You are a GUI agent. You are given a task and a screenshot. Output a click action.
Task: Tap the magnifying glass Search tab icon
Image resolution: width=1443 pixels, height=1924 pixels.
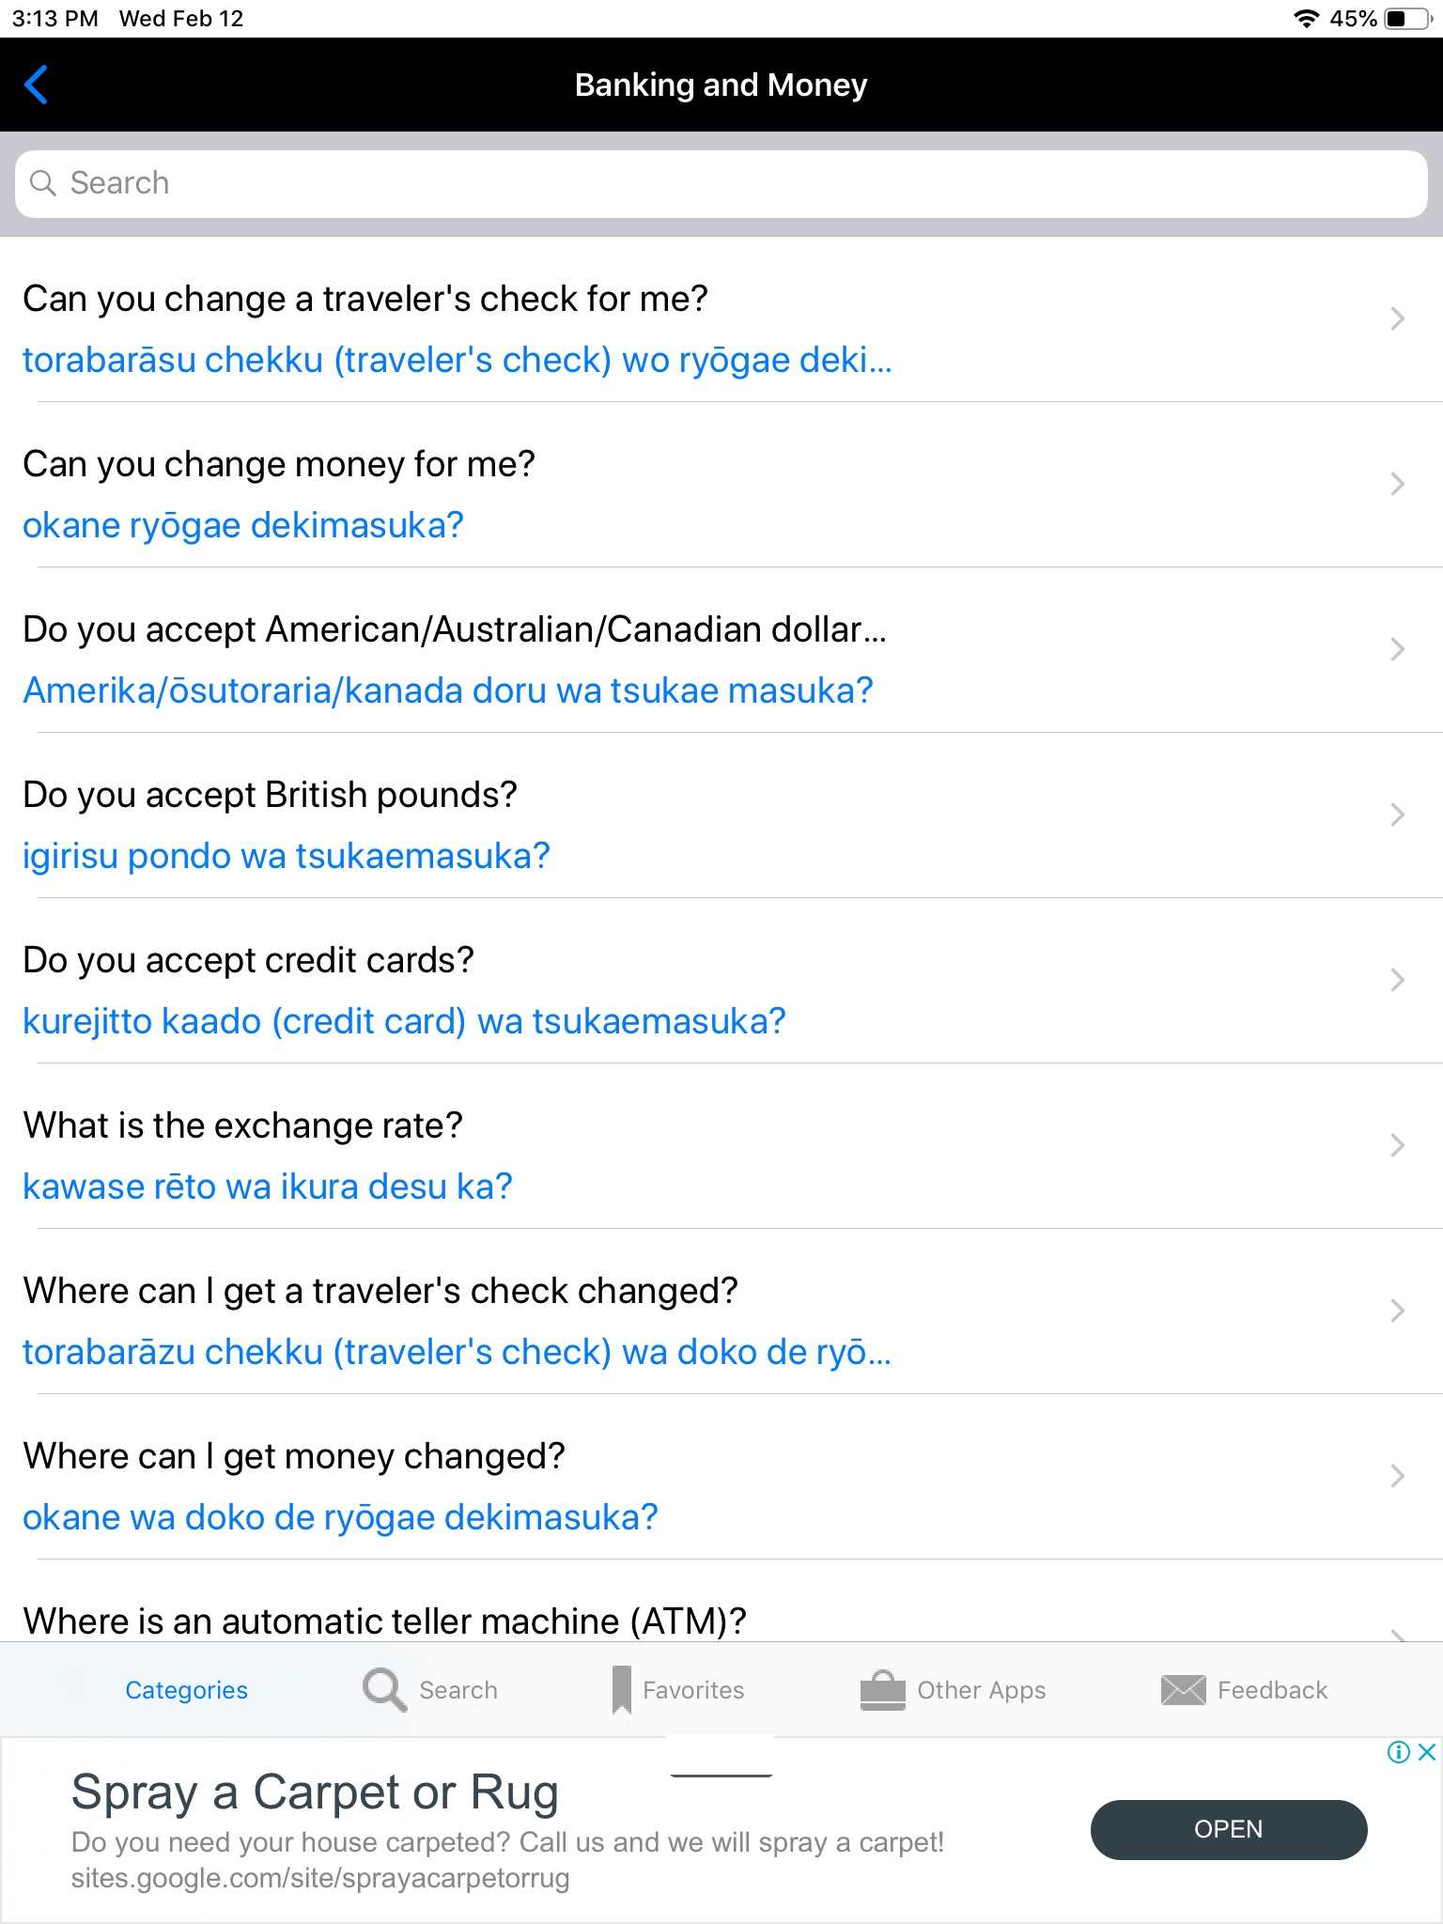click(x=384, y=1689)
